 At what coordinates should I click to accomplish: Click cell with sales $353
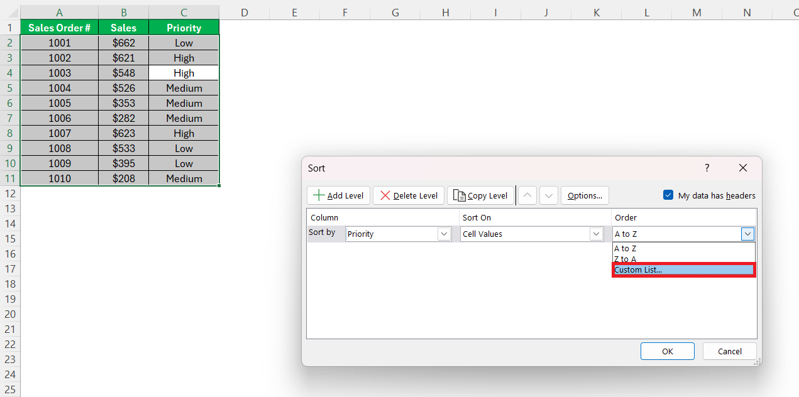(124, 103)
